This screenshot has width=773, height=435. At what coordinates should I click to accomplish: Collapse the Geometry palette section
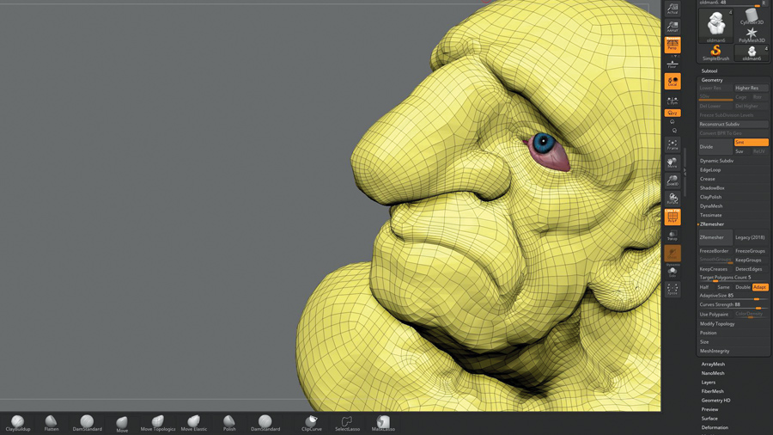click(712, 80)
